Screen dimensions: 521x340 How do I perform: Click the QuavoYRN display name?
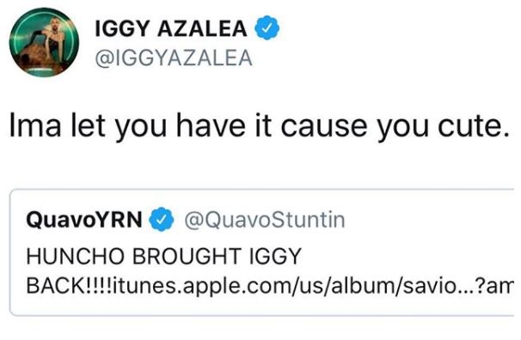[x=84, y=220]
